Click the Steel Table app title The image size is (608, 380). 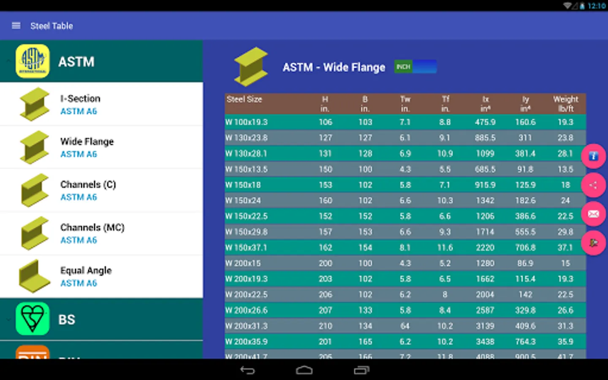pos(52,26)
